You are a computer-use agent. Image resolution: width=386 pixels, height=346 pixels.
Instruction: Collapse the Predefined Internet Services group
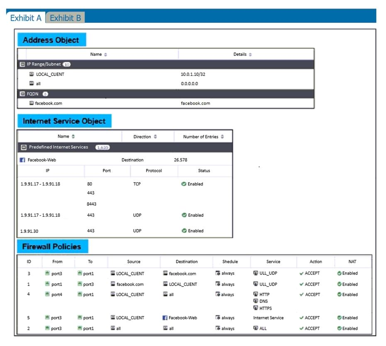click(x=24, y=147)
